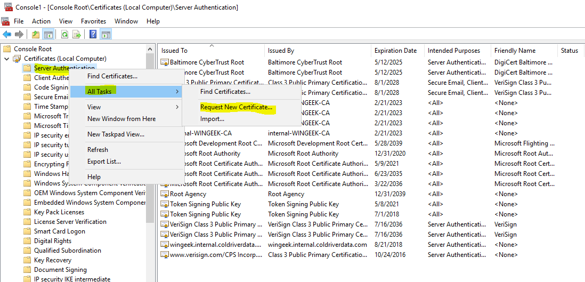Click the Up One Level folder icon

(x=36, y=35)
